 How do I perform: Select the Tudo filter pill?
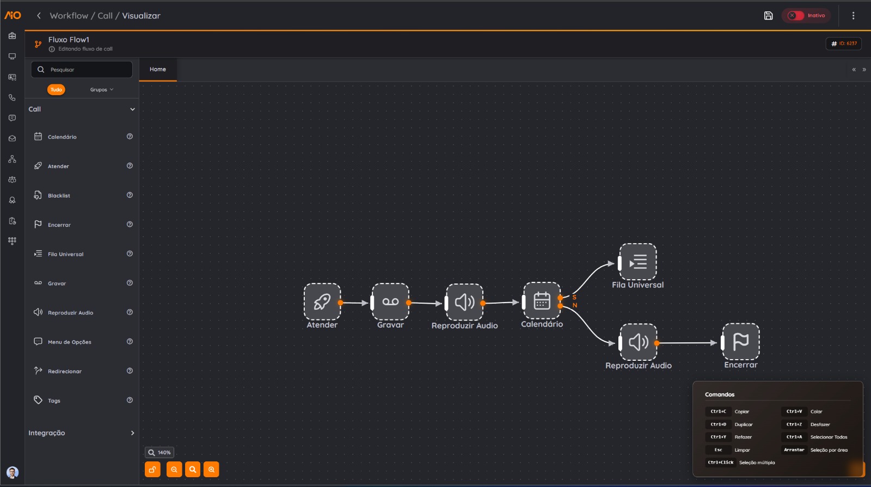[56, 90]
